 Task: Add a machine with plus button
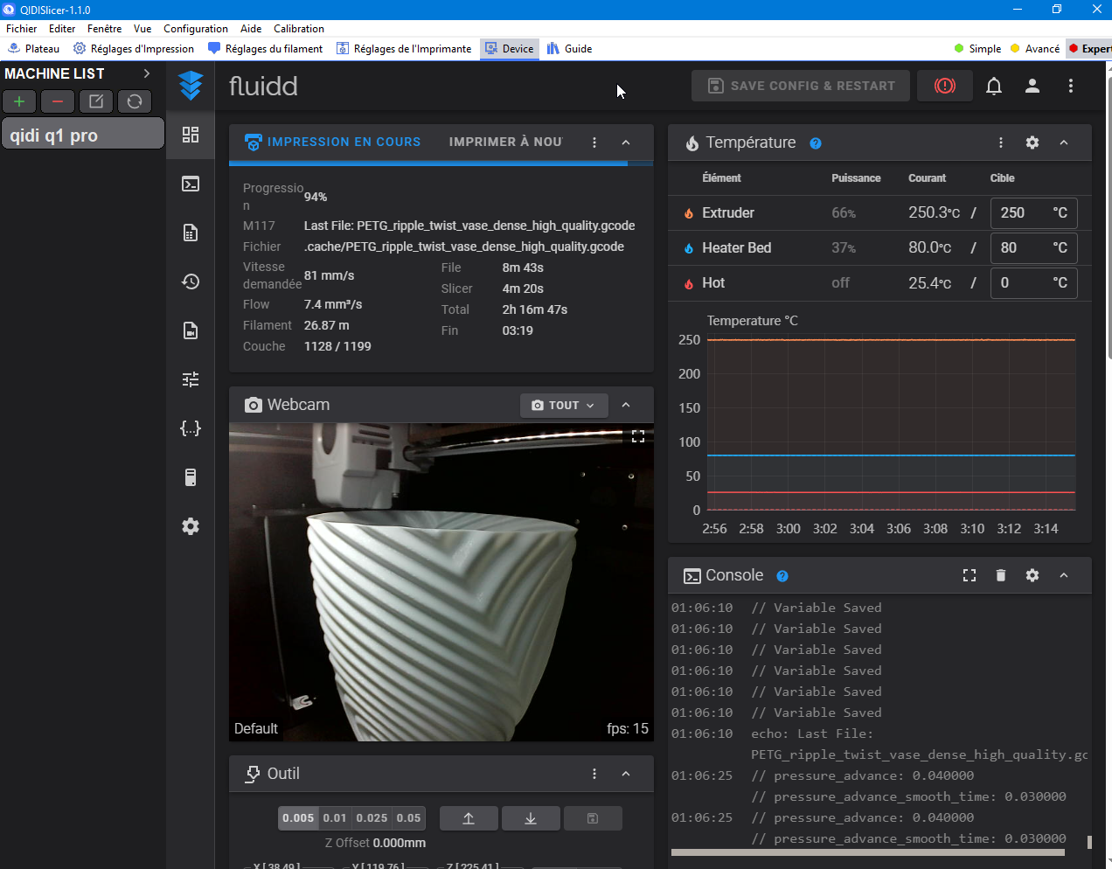tap(19, 101)
